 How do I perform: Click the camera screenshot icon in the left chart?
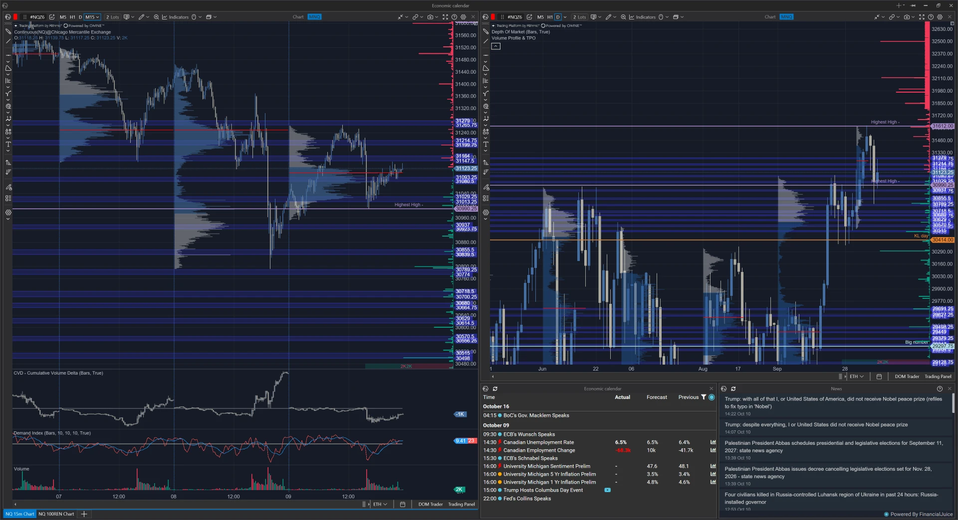click(x=430, y=17)
